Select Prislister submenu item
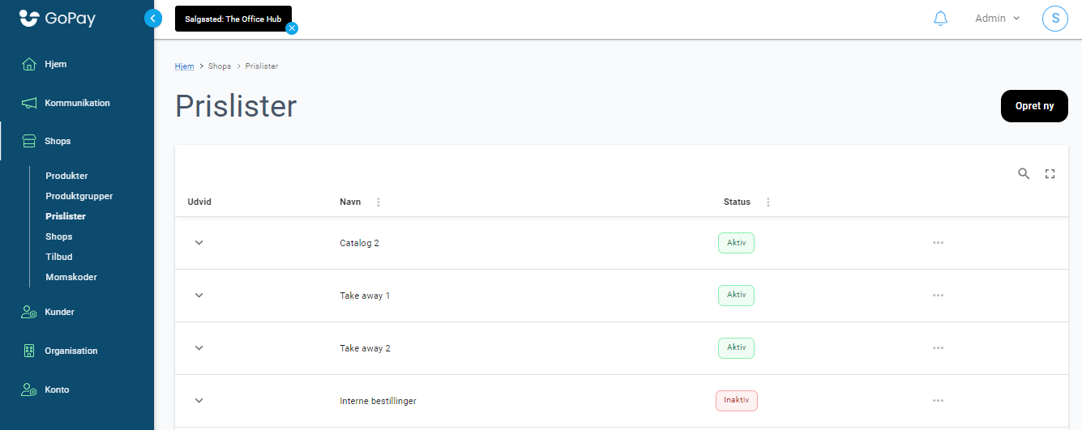The image size is (1082, 430). (x=66, y=216)
